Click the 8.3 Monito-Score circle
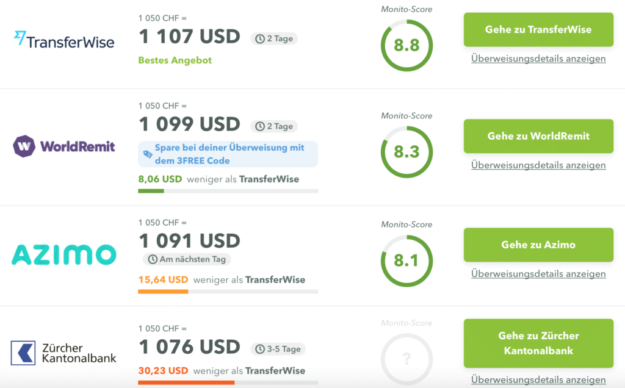The width and height of the screenshot is (625, 388). tap(406, 151)
